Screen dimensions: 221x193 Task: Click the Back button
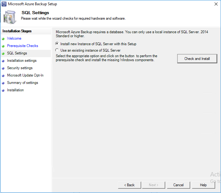129,185
